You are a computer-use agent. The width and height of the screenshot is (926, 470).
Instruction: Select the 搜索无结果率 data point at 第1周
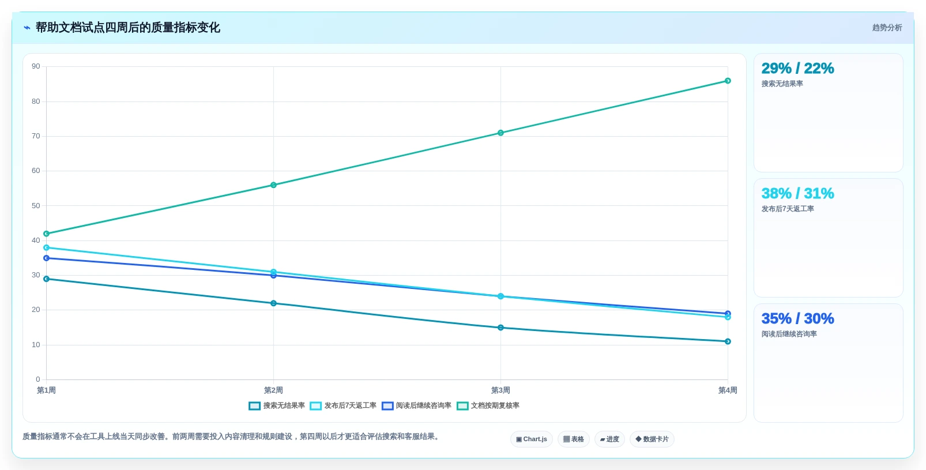47,279
